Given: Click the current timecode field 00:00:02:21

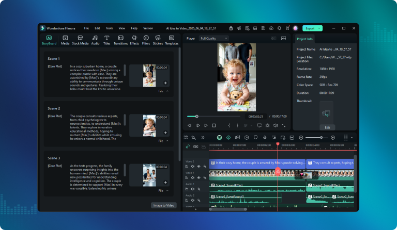Looking at the screenshot, I should (255, 117).
